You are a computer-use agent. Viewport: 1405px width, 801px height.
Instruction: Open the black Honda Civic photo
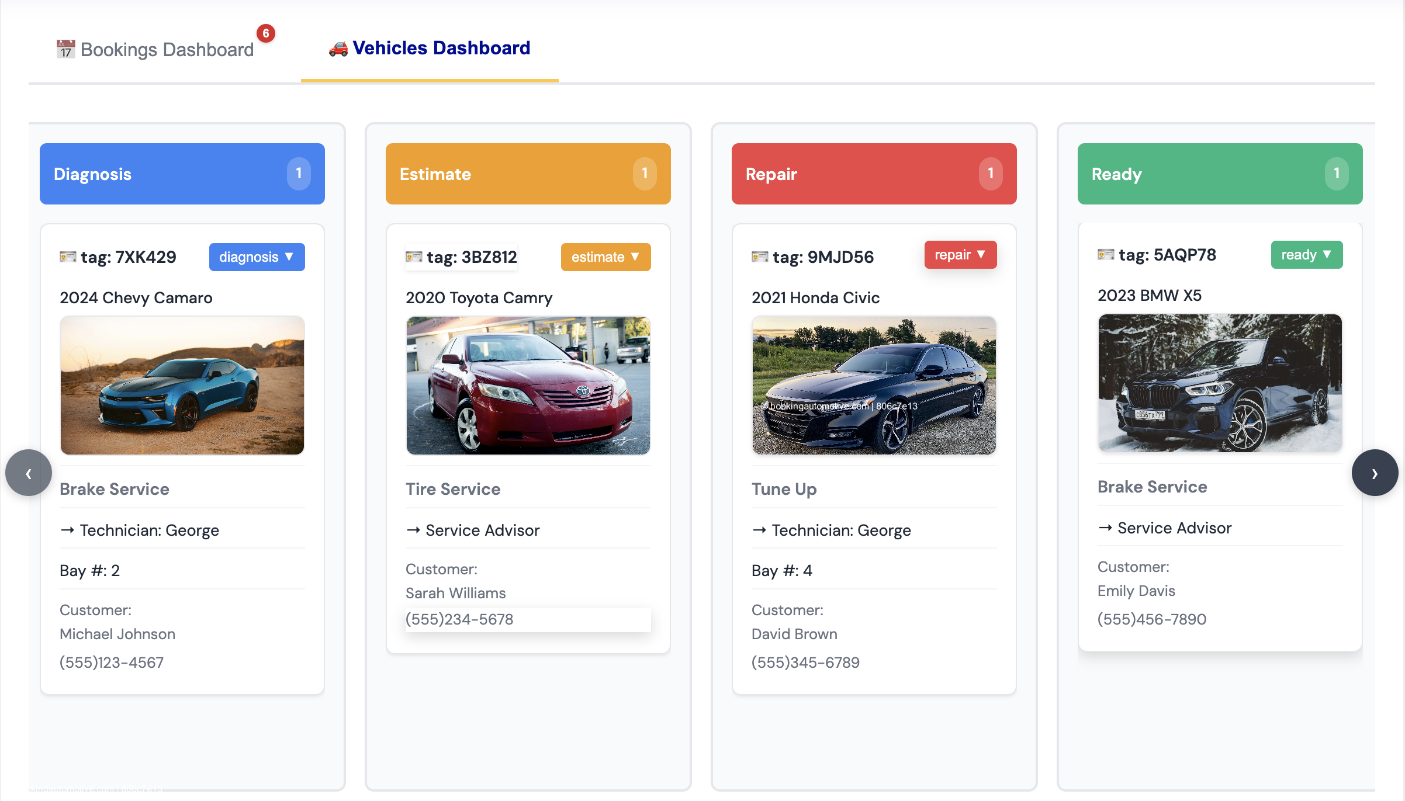[x=874, y=386]
